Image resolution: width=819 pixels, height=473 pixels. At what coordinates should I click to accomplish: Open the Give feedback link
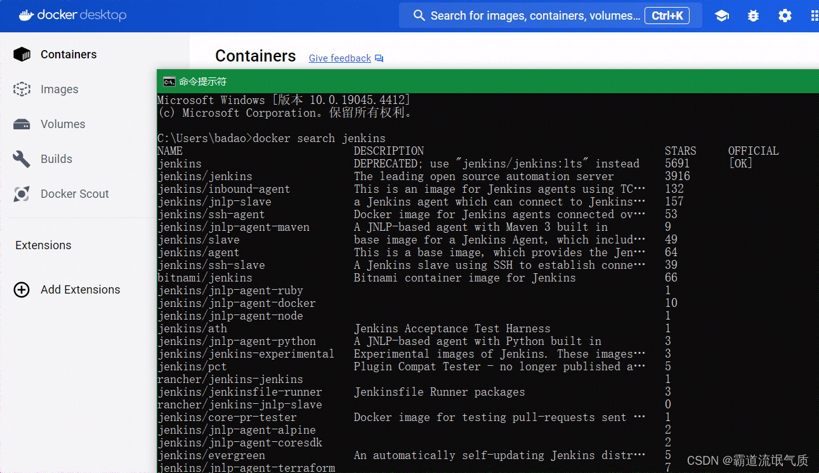point(340,58)
